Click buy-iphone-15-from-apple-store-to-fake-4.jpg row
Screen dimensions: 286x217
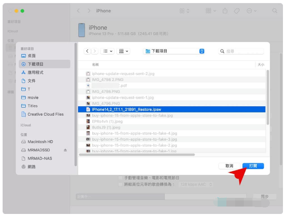click(172, 133)
